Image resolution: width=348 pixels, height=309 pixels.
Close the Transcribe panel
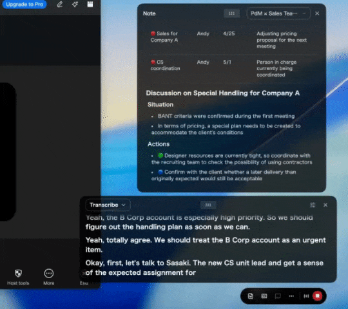click(325, 205)
